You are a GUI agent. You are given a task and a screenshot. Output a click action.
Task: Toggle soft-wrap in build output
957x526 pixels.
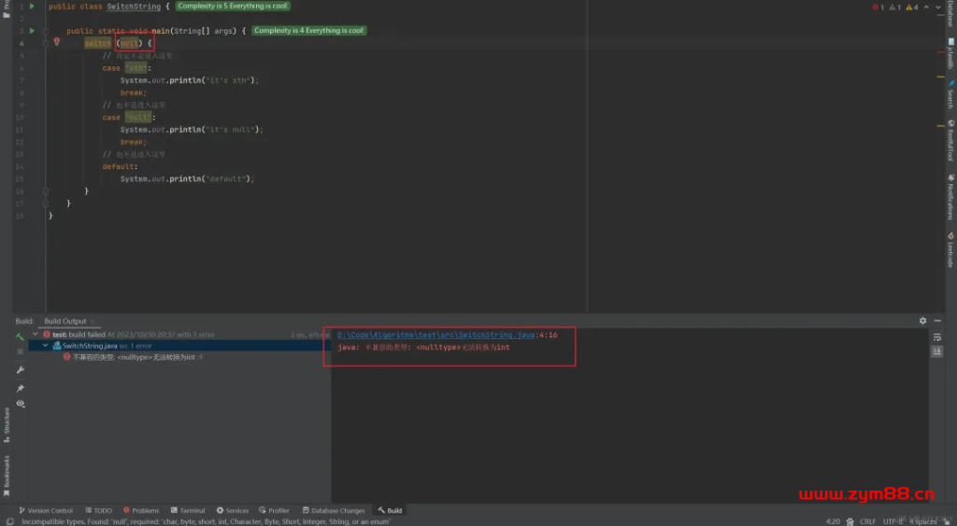coord(938,336)
